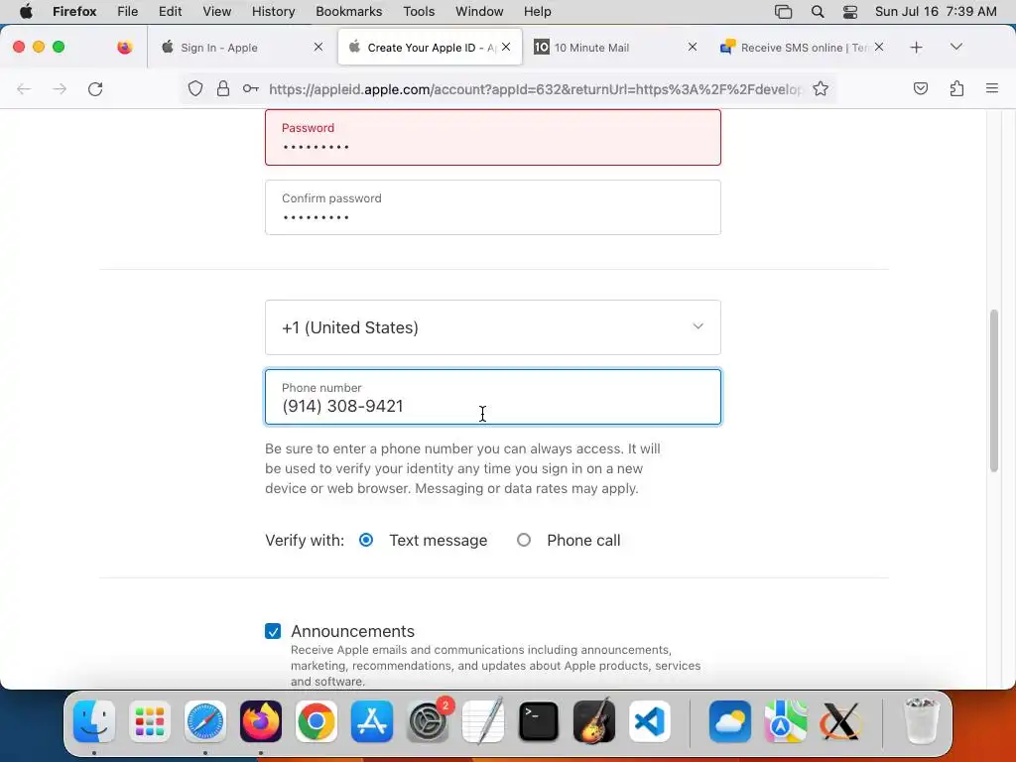Close the Create Your Apple ID tab
Image resolution: width=1016 pixels, height=762 pixels.
pyautogui.click(x=506, y=47)
